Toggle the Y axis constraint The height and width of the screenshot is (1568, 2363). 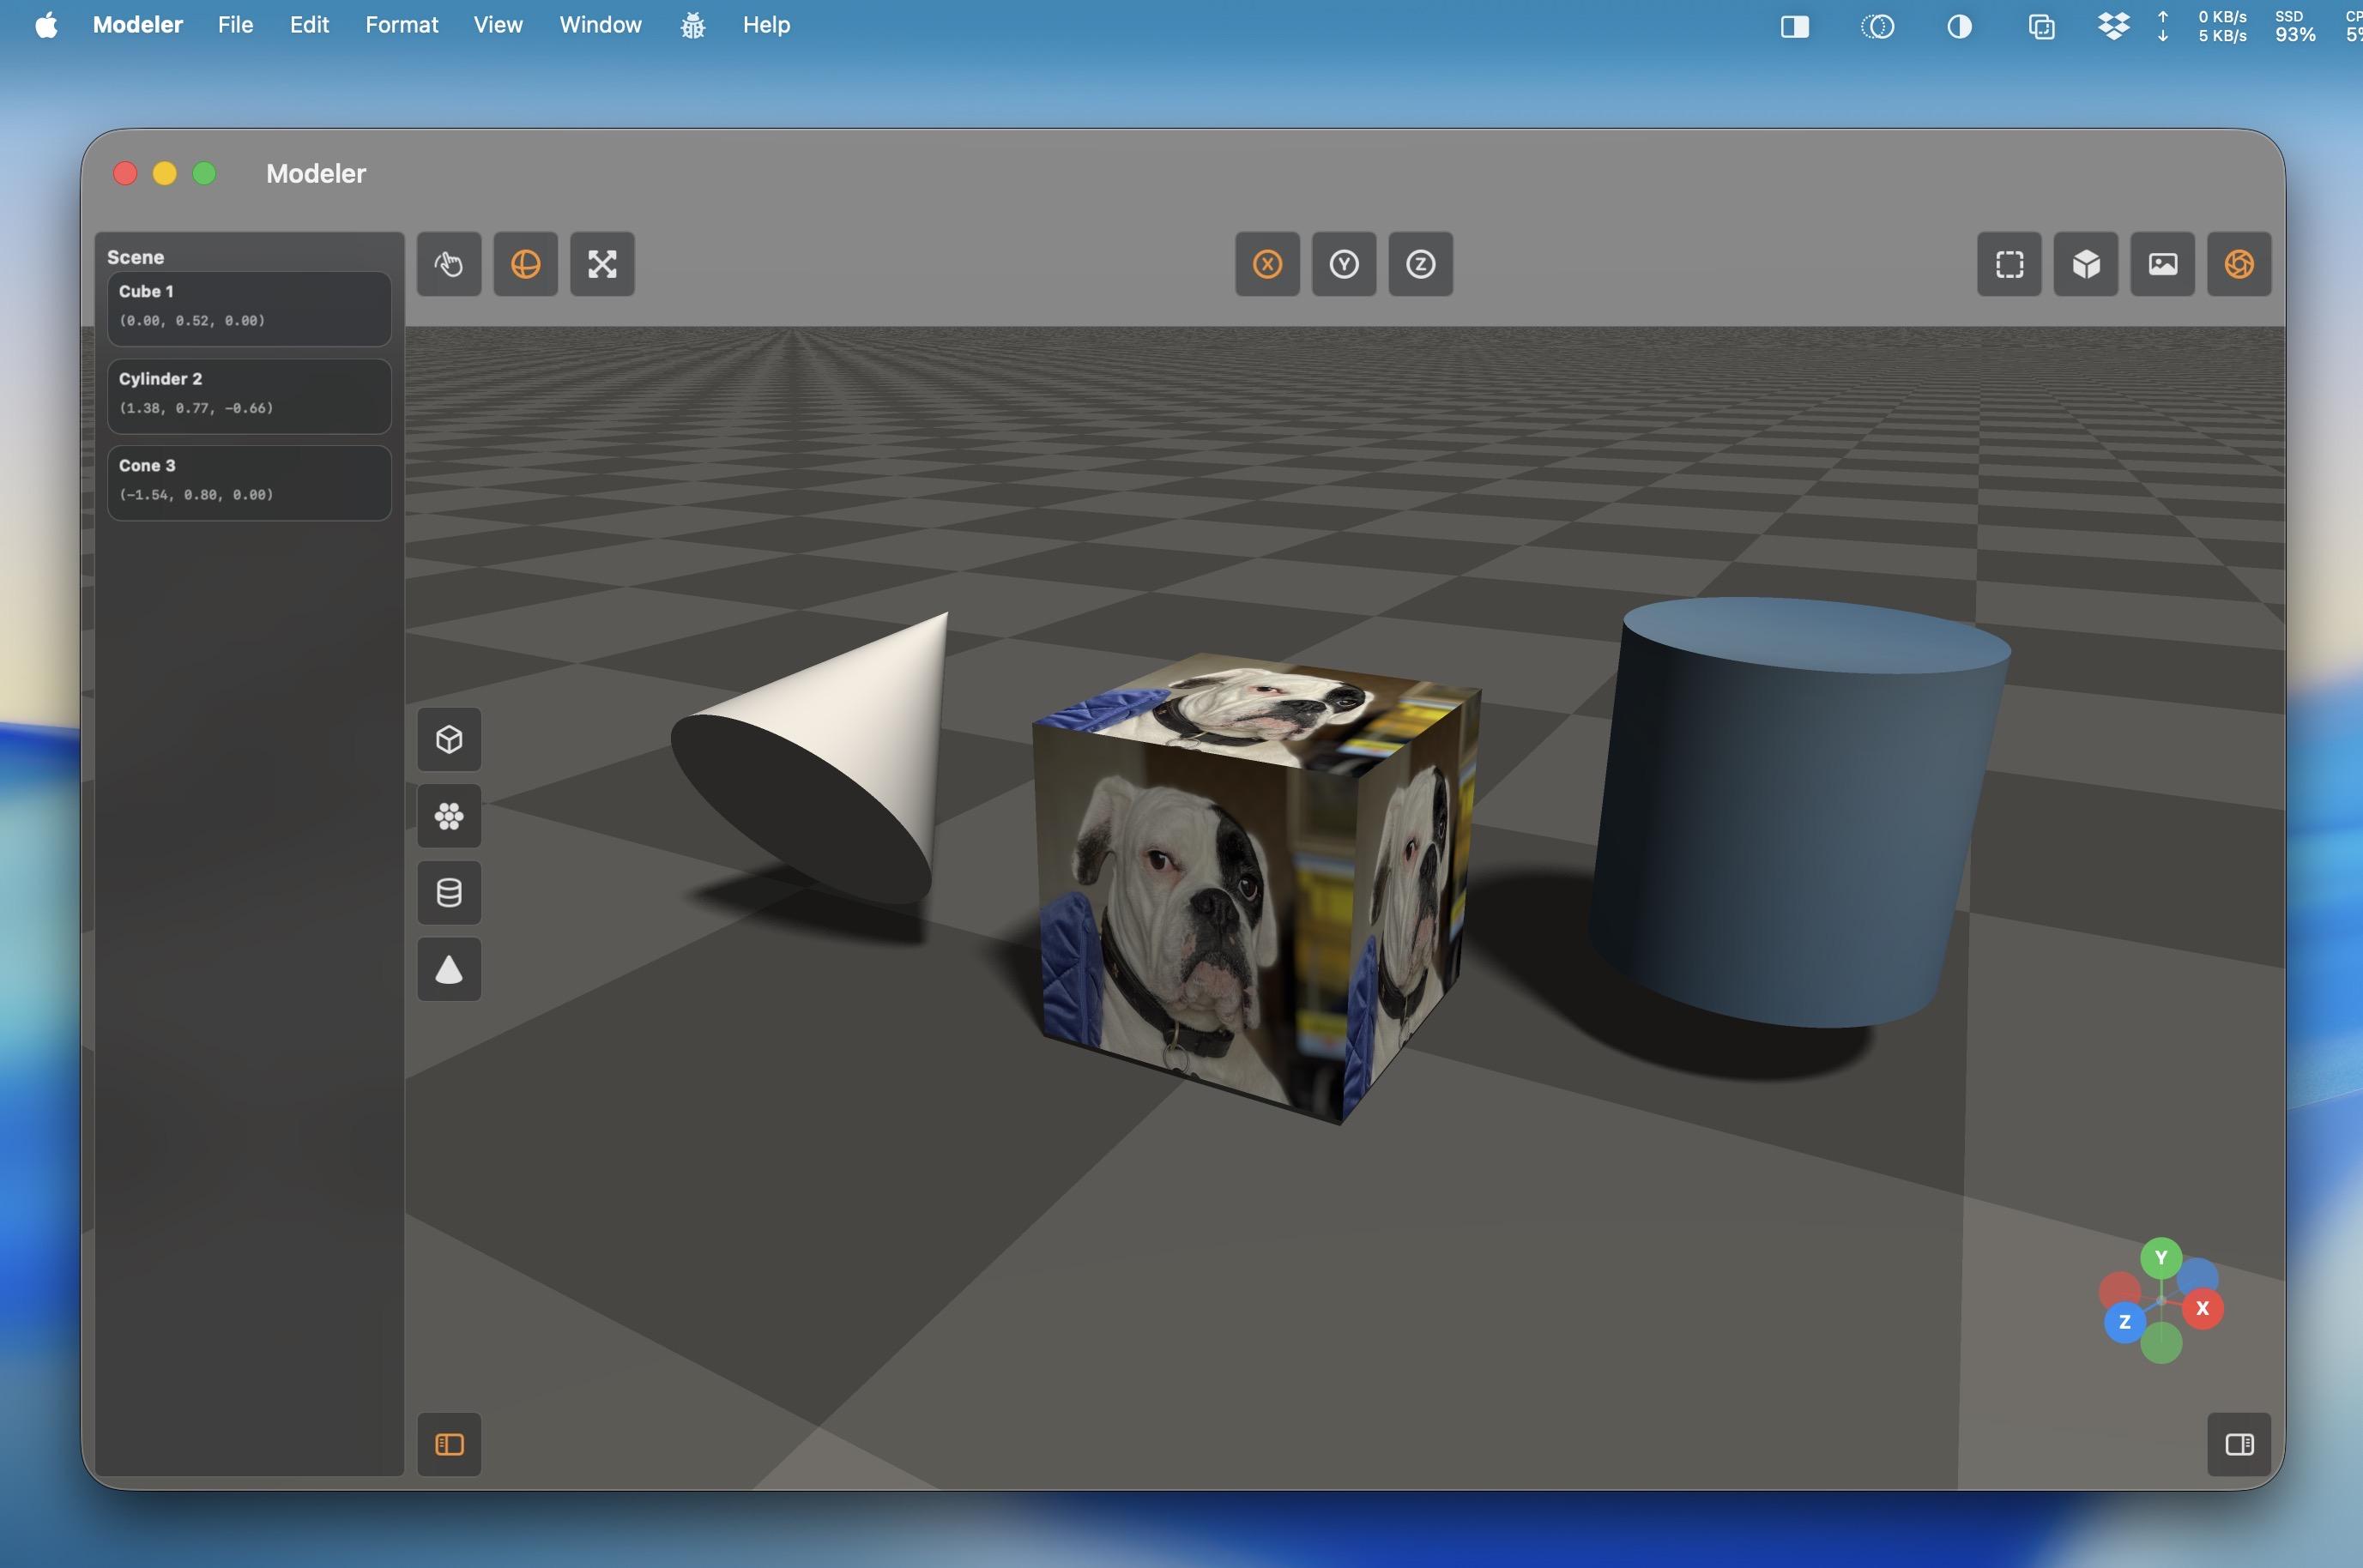pos(1344,264)
